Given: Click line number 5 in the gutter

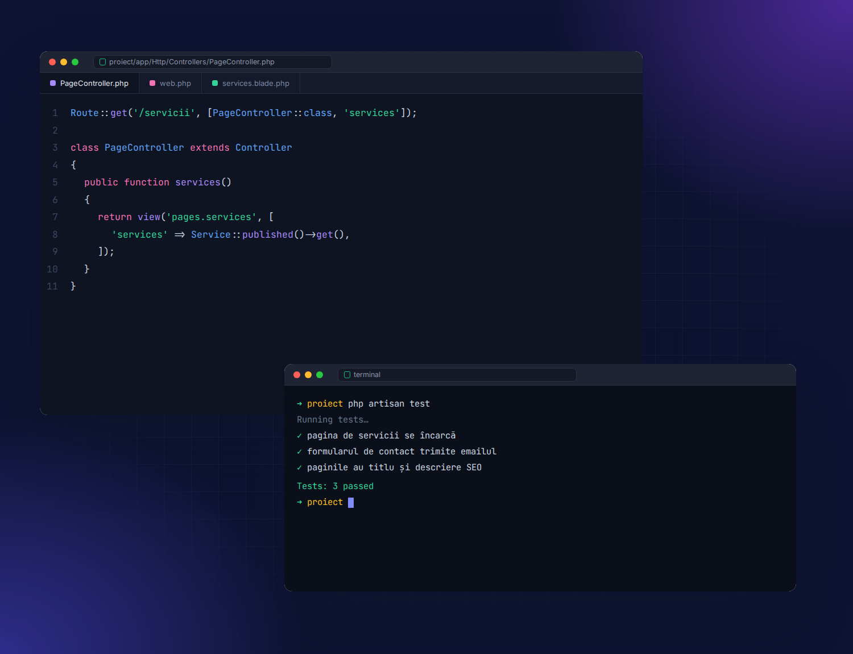Looking at the screenshot, I should (55, 182).
